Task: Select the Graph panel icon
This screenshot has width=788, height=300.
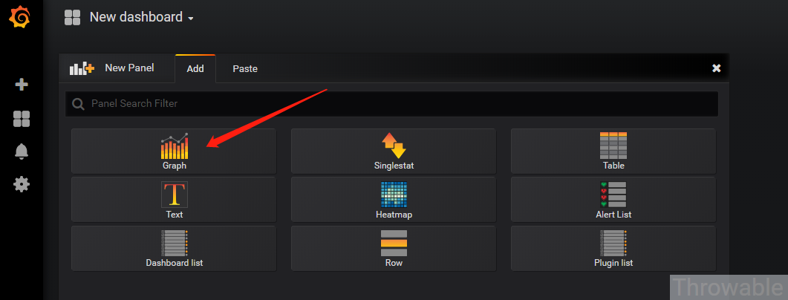Action: (x=174, y=146)
